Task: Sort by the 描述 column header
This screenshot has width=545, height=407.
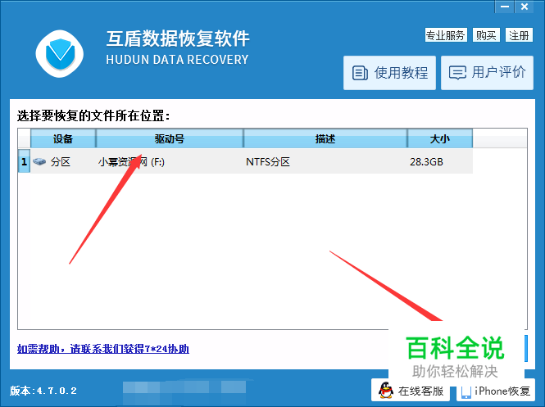Action: click(x=325, y=138)
